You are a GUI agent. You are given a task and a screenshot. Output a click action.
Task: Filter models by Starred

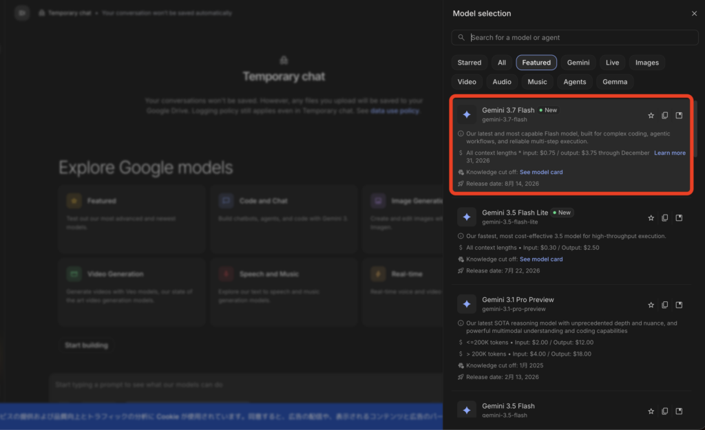pyautogui.click(x=470, y=63)
